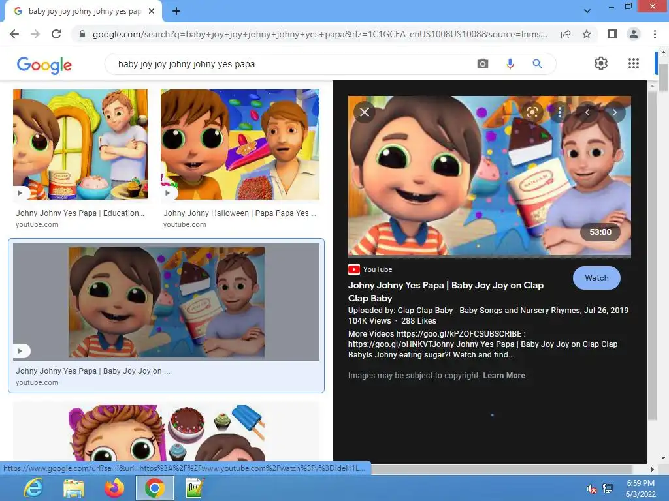Click the browser forward arrow
Viewport: 669px width, 501px height.
coord(35,34)
